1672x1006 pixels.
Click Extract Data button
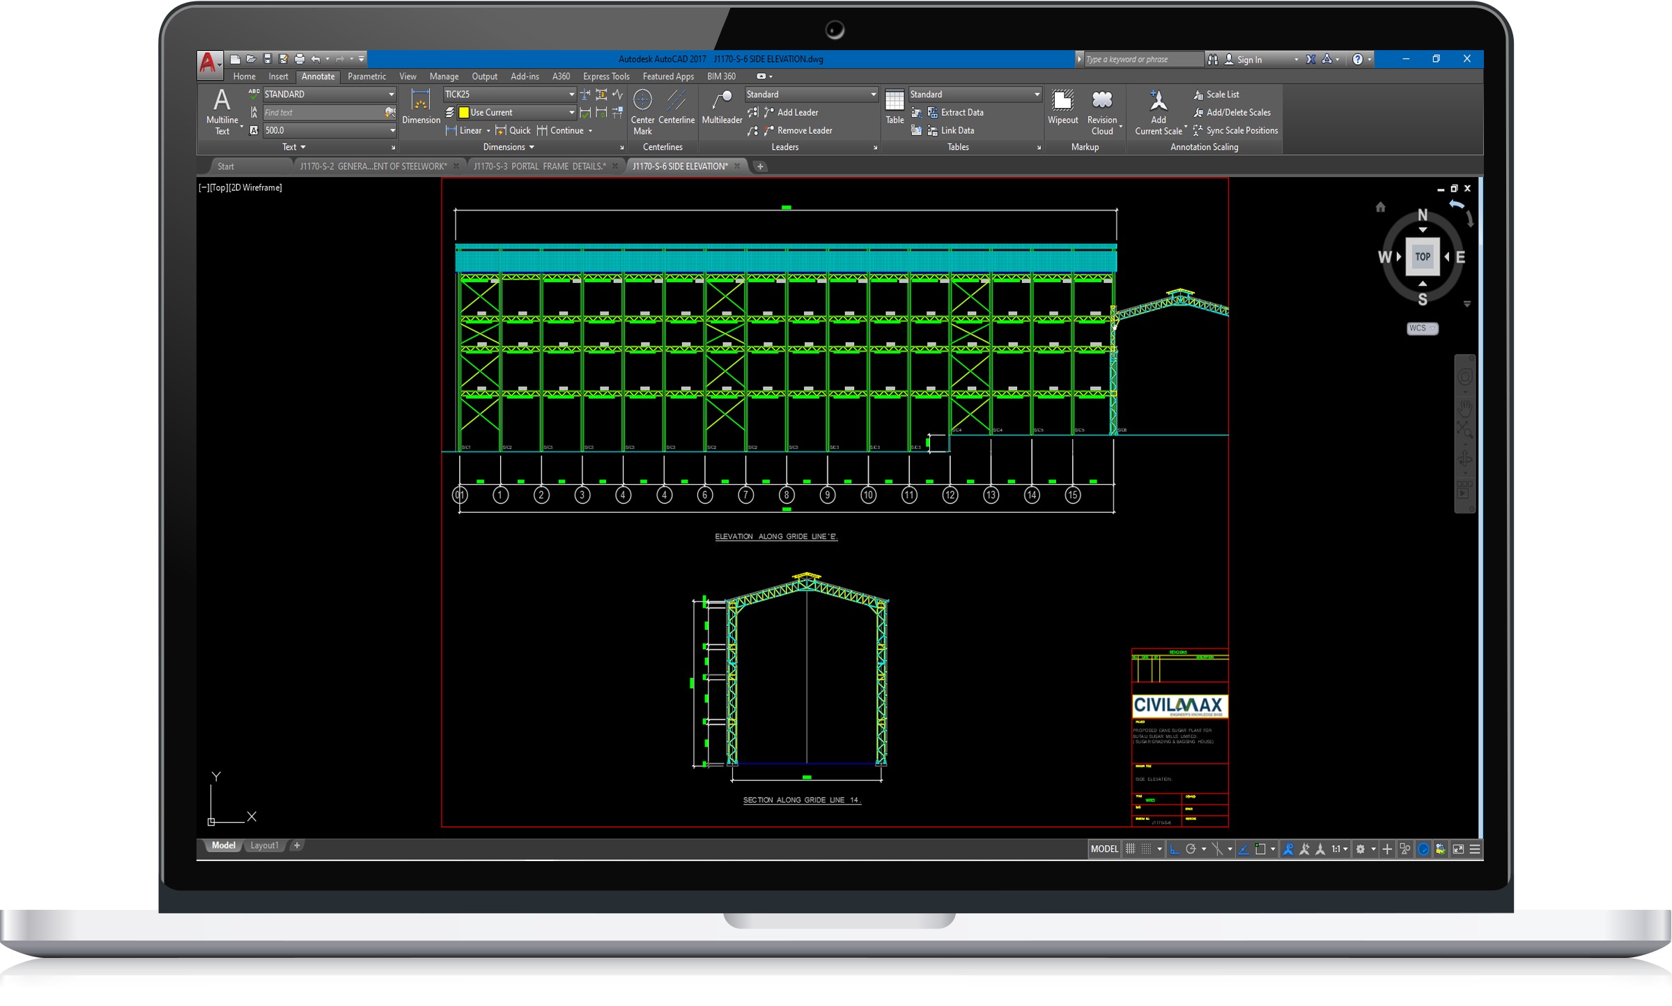[961, 112]
